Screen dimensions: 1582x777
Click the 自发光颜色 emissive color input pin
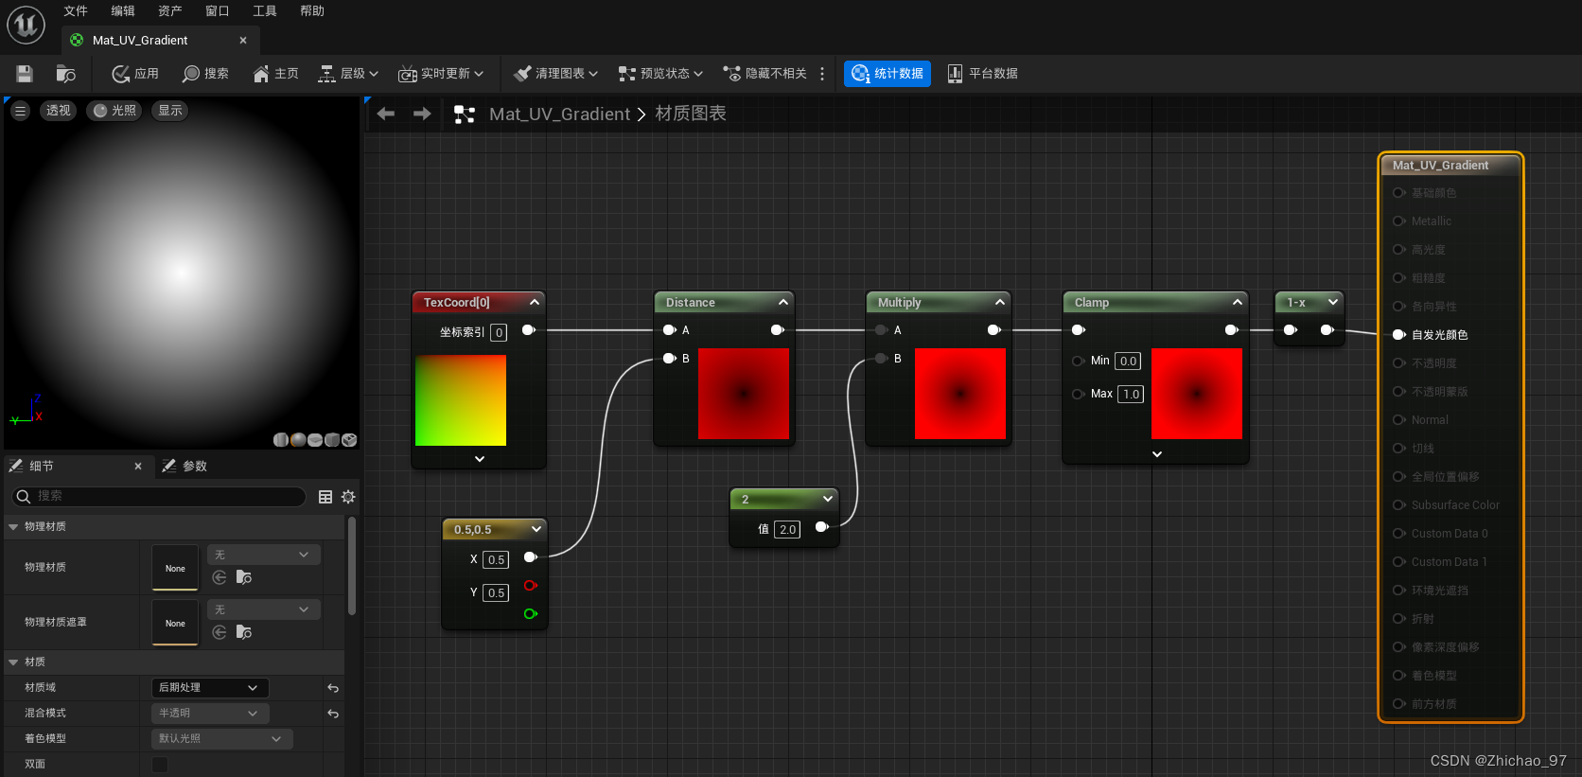1398,335
